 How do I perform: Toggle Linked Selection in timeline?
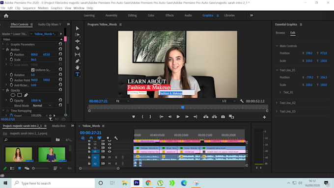99,138
